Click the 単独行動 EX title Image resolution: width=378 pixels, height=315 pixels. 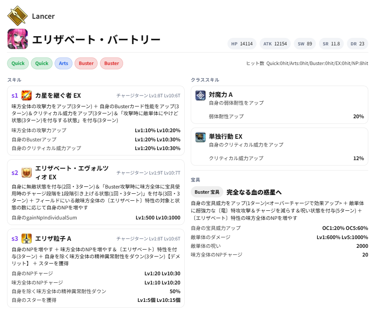click(x=225, y=137)
